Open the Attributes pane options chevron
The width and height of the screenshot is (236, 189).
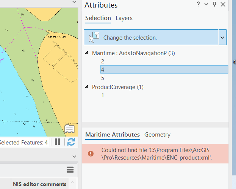[x=206, y=5]
